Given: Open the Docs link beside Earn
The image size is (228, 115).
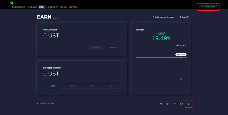Looking at the screenshot, I should pos(56,18).
